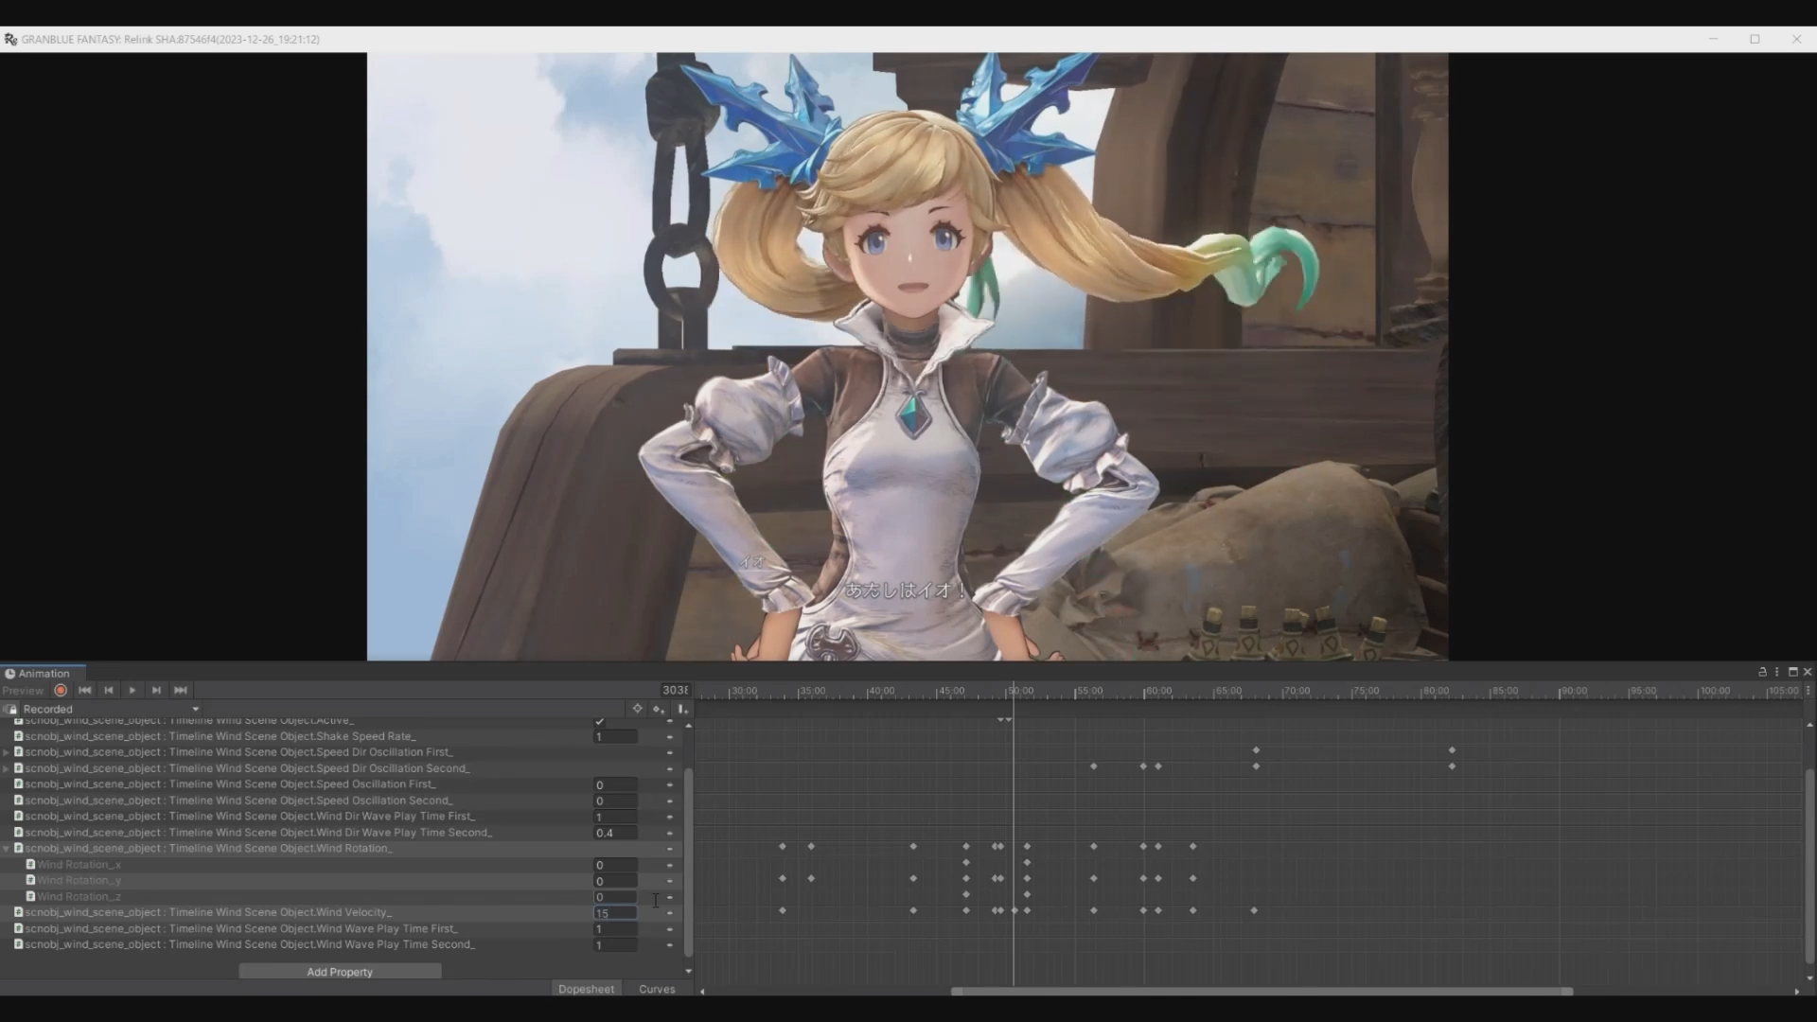Image resolution: width=1817 pixels, height=1022 pixels.
Task: Switch to the Dopesheet view
Action: 586,989
